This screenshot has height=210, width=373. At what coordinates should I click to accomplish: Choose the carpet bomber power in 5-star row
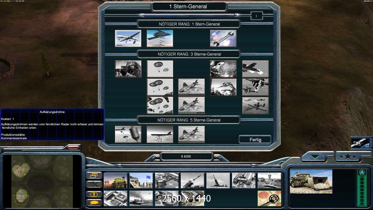pyautogui.click(x=160, y=134)
